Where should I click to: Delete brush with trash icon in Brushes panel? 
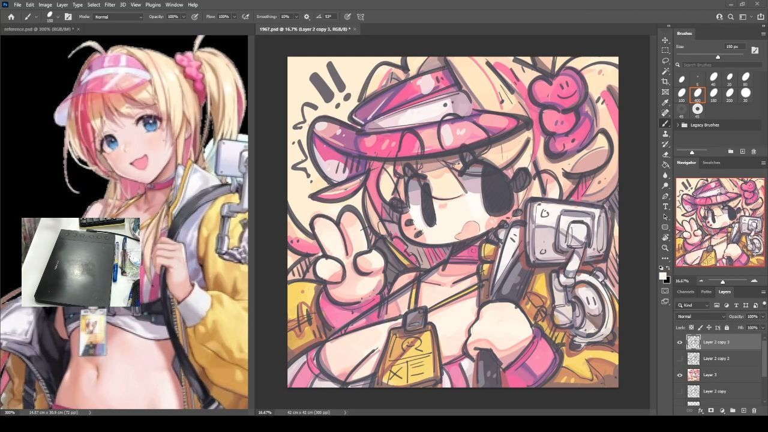tap(754, 151)
